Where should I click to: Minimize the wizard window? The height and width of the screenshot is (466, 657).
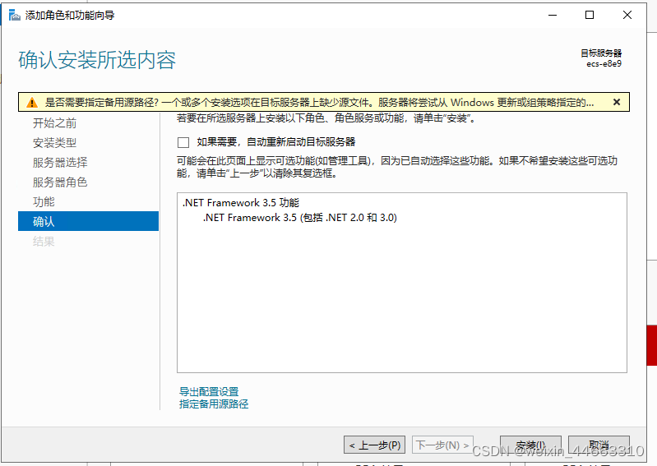click(552, 15)
